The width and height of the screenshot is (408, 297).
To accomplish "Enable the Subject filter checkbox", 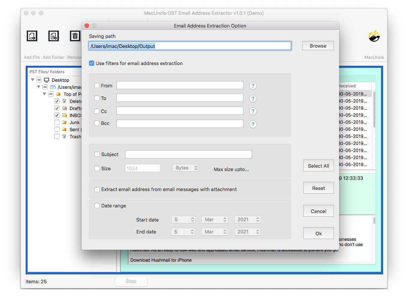I will (97, 154).
